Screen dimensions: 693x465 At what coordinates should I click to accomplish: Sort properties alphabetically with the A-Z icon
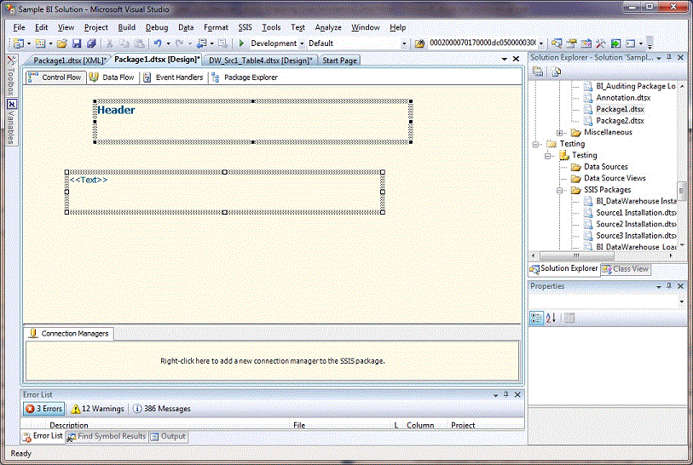[551, 318]
